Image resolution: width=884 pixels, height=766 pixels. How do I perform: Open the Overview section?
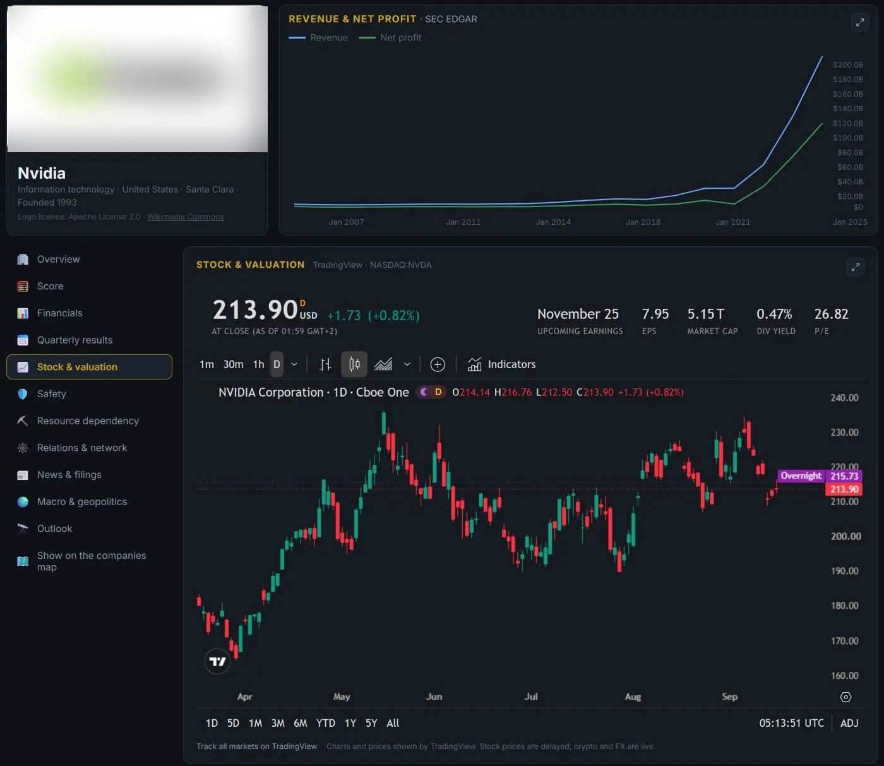pos(89,260)
